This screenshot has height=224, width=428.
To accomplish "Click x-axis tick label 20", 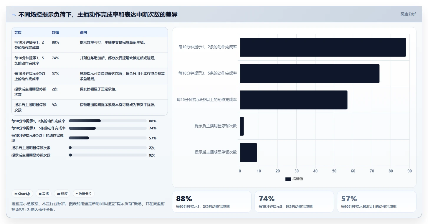I will [x=277, y=171].
